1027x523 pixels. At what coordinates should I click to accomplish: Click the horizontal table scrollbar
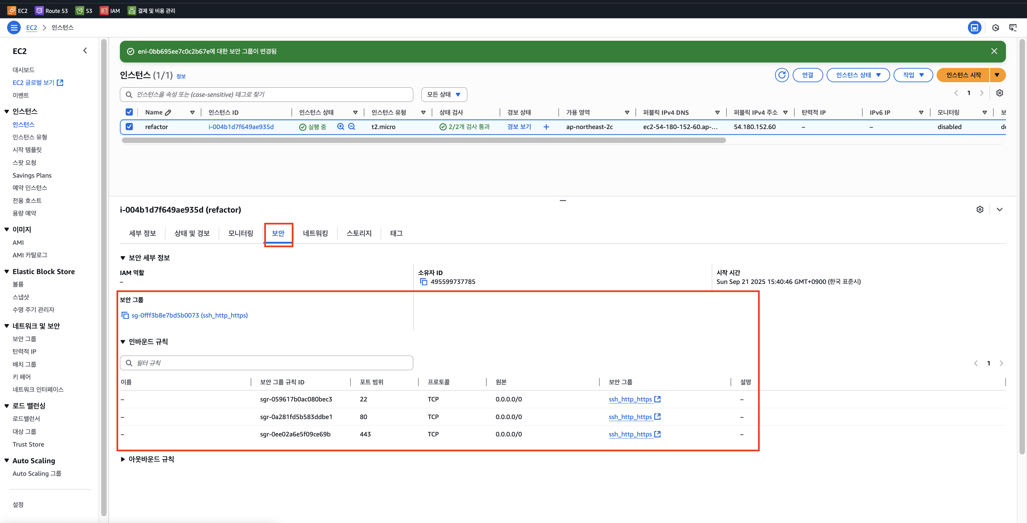[x=424, y=140]
